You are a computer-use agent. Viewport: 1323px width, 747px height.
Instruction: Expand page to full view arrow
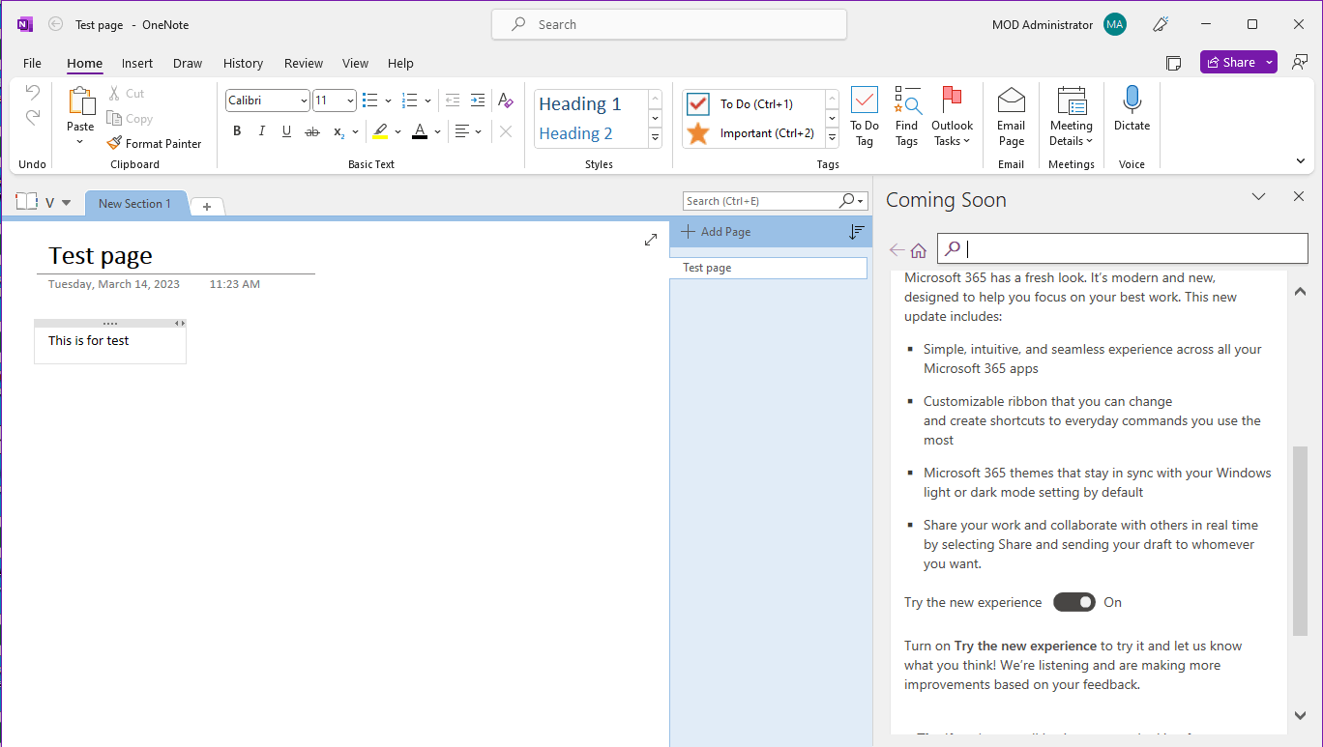click(x=651, y=240)
